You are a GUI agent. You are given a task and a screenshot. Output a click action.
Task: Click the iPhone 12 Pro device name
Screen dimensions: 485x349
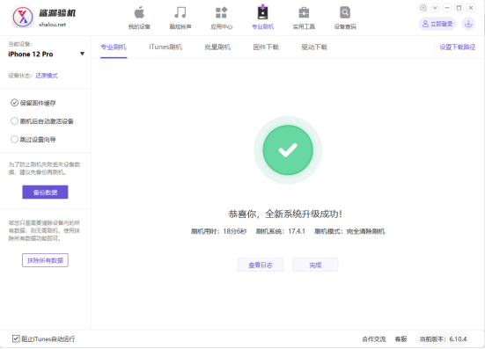(31, 54)
